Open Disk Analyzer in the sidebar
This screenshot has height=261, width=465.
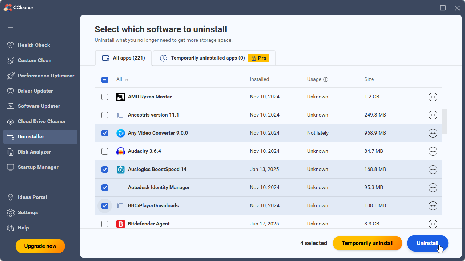click(x=34, y=152)
